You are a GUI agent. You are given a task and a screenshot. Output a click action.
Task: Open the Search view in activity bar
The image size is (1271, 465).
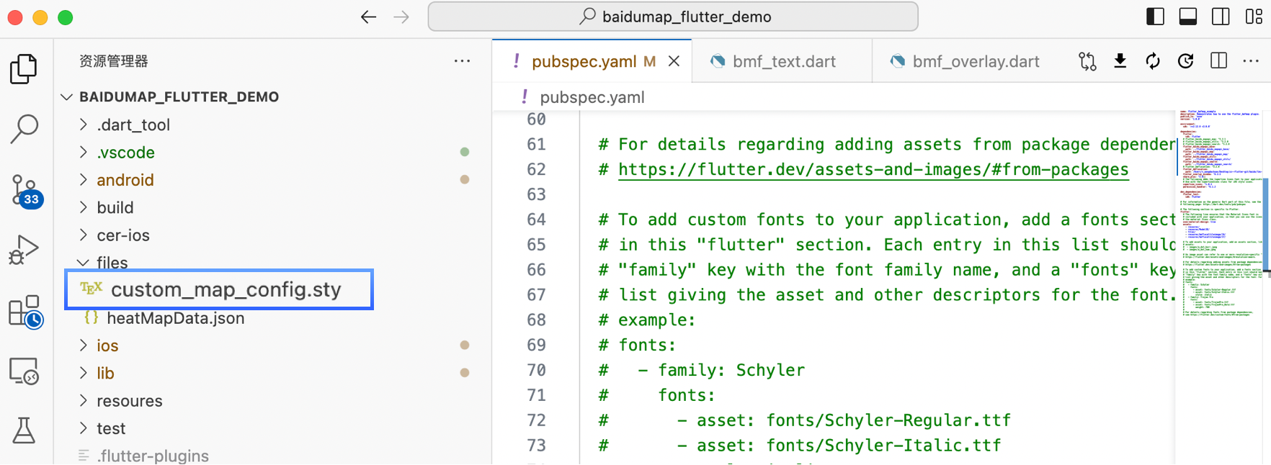(24, 130)
